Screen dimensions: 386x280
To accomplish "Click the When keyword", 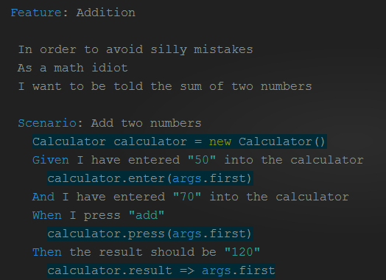I will [47, 215].
